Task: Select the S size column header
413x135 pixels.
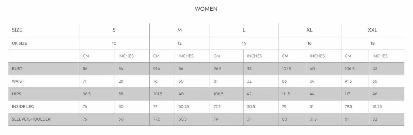Action: pyautogui.click(x=114, y=30)
